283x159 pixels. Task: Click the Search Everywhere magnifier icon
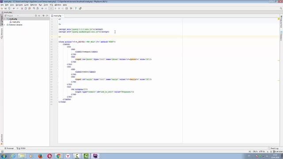click(x=281, y=8)
